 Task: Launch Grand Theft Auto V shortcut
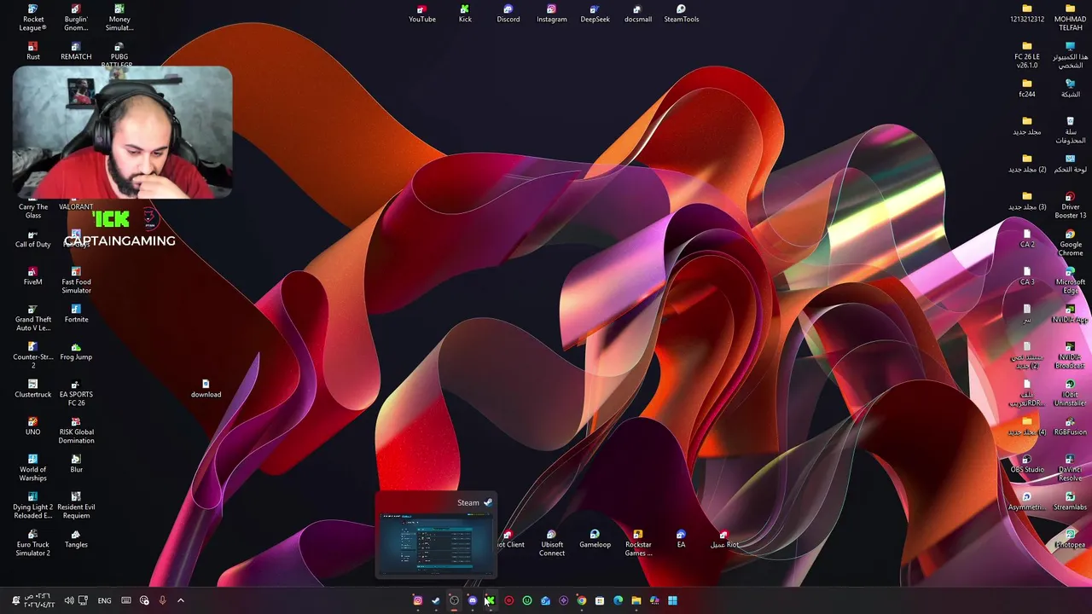32,317
